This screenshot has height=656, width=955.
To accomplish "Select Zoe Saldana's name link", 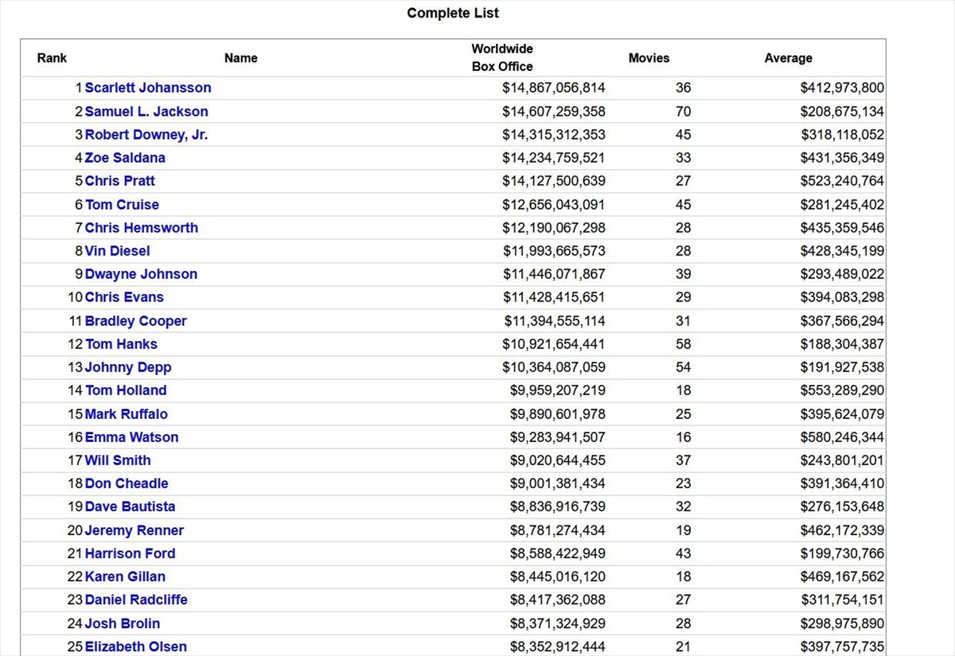I will click(125, 157).
